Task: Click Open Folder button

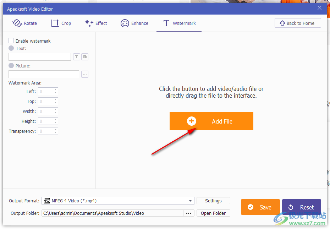Action: coord(213,213)
